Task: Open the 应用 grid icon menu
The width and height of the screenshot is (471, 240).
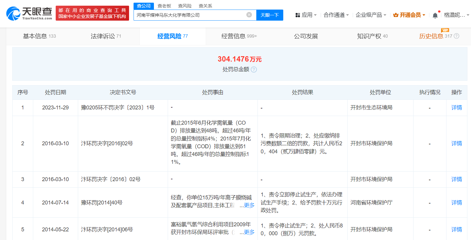Action: (298, 15)
